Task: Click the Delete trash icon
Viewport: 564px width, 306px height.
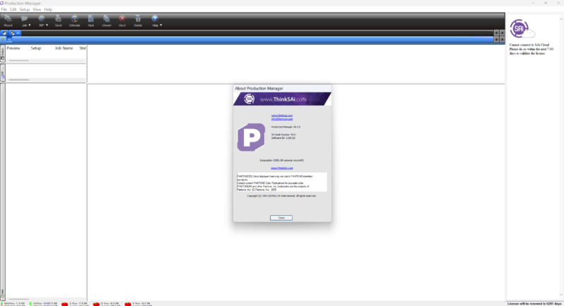Action: point(137,19)
